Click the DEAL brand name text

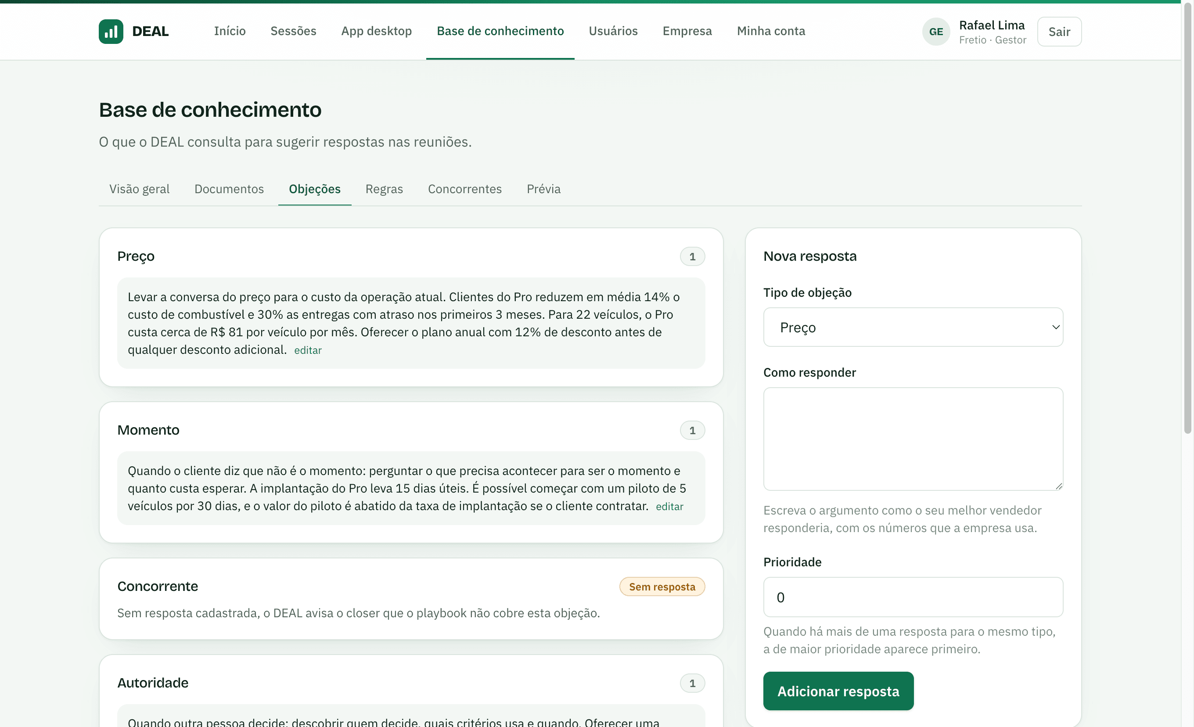click(150, 32)
